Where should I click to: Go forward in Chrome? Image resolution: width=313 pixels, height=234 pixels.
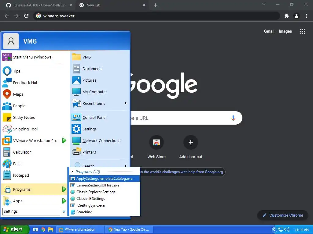pyautogui.click(x=17, y=16)
